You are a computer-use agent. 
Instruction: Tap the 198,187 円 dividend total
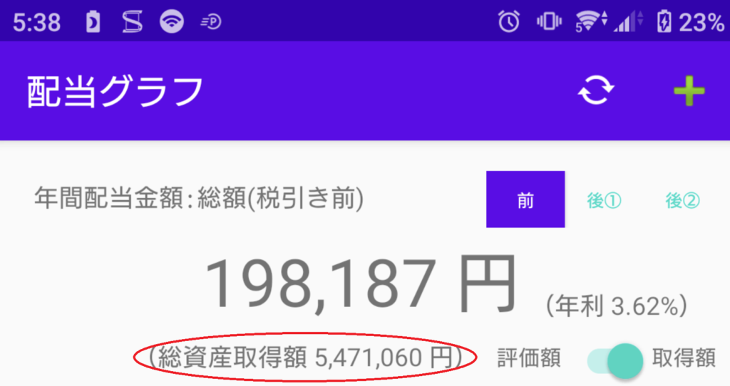click(361, 285)
